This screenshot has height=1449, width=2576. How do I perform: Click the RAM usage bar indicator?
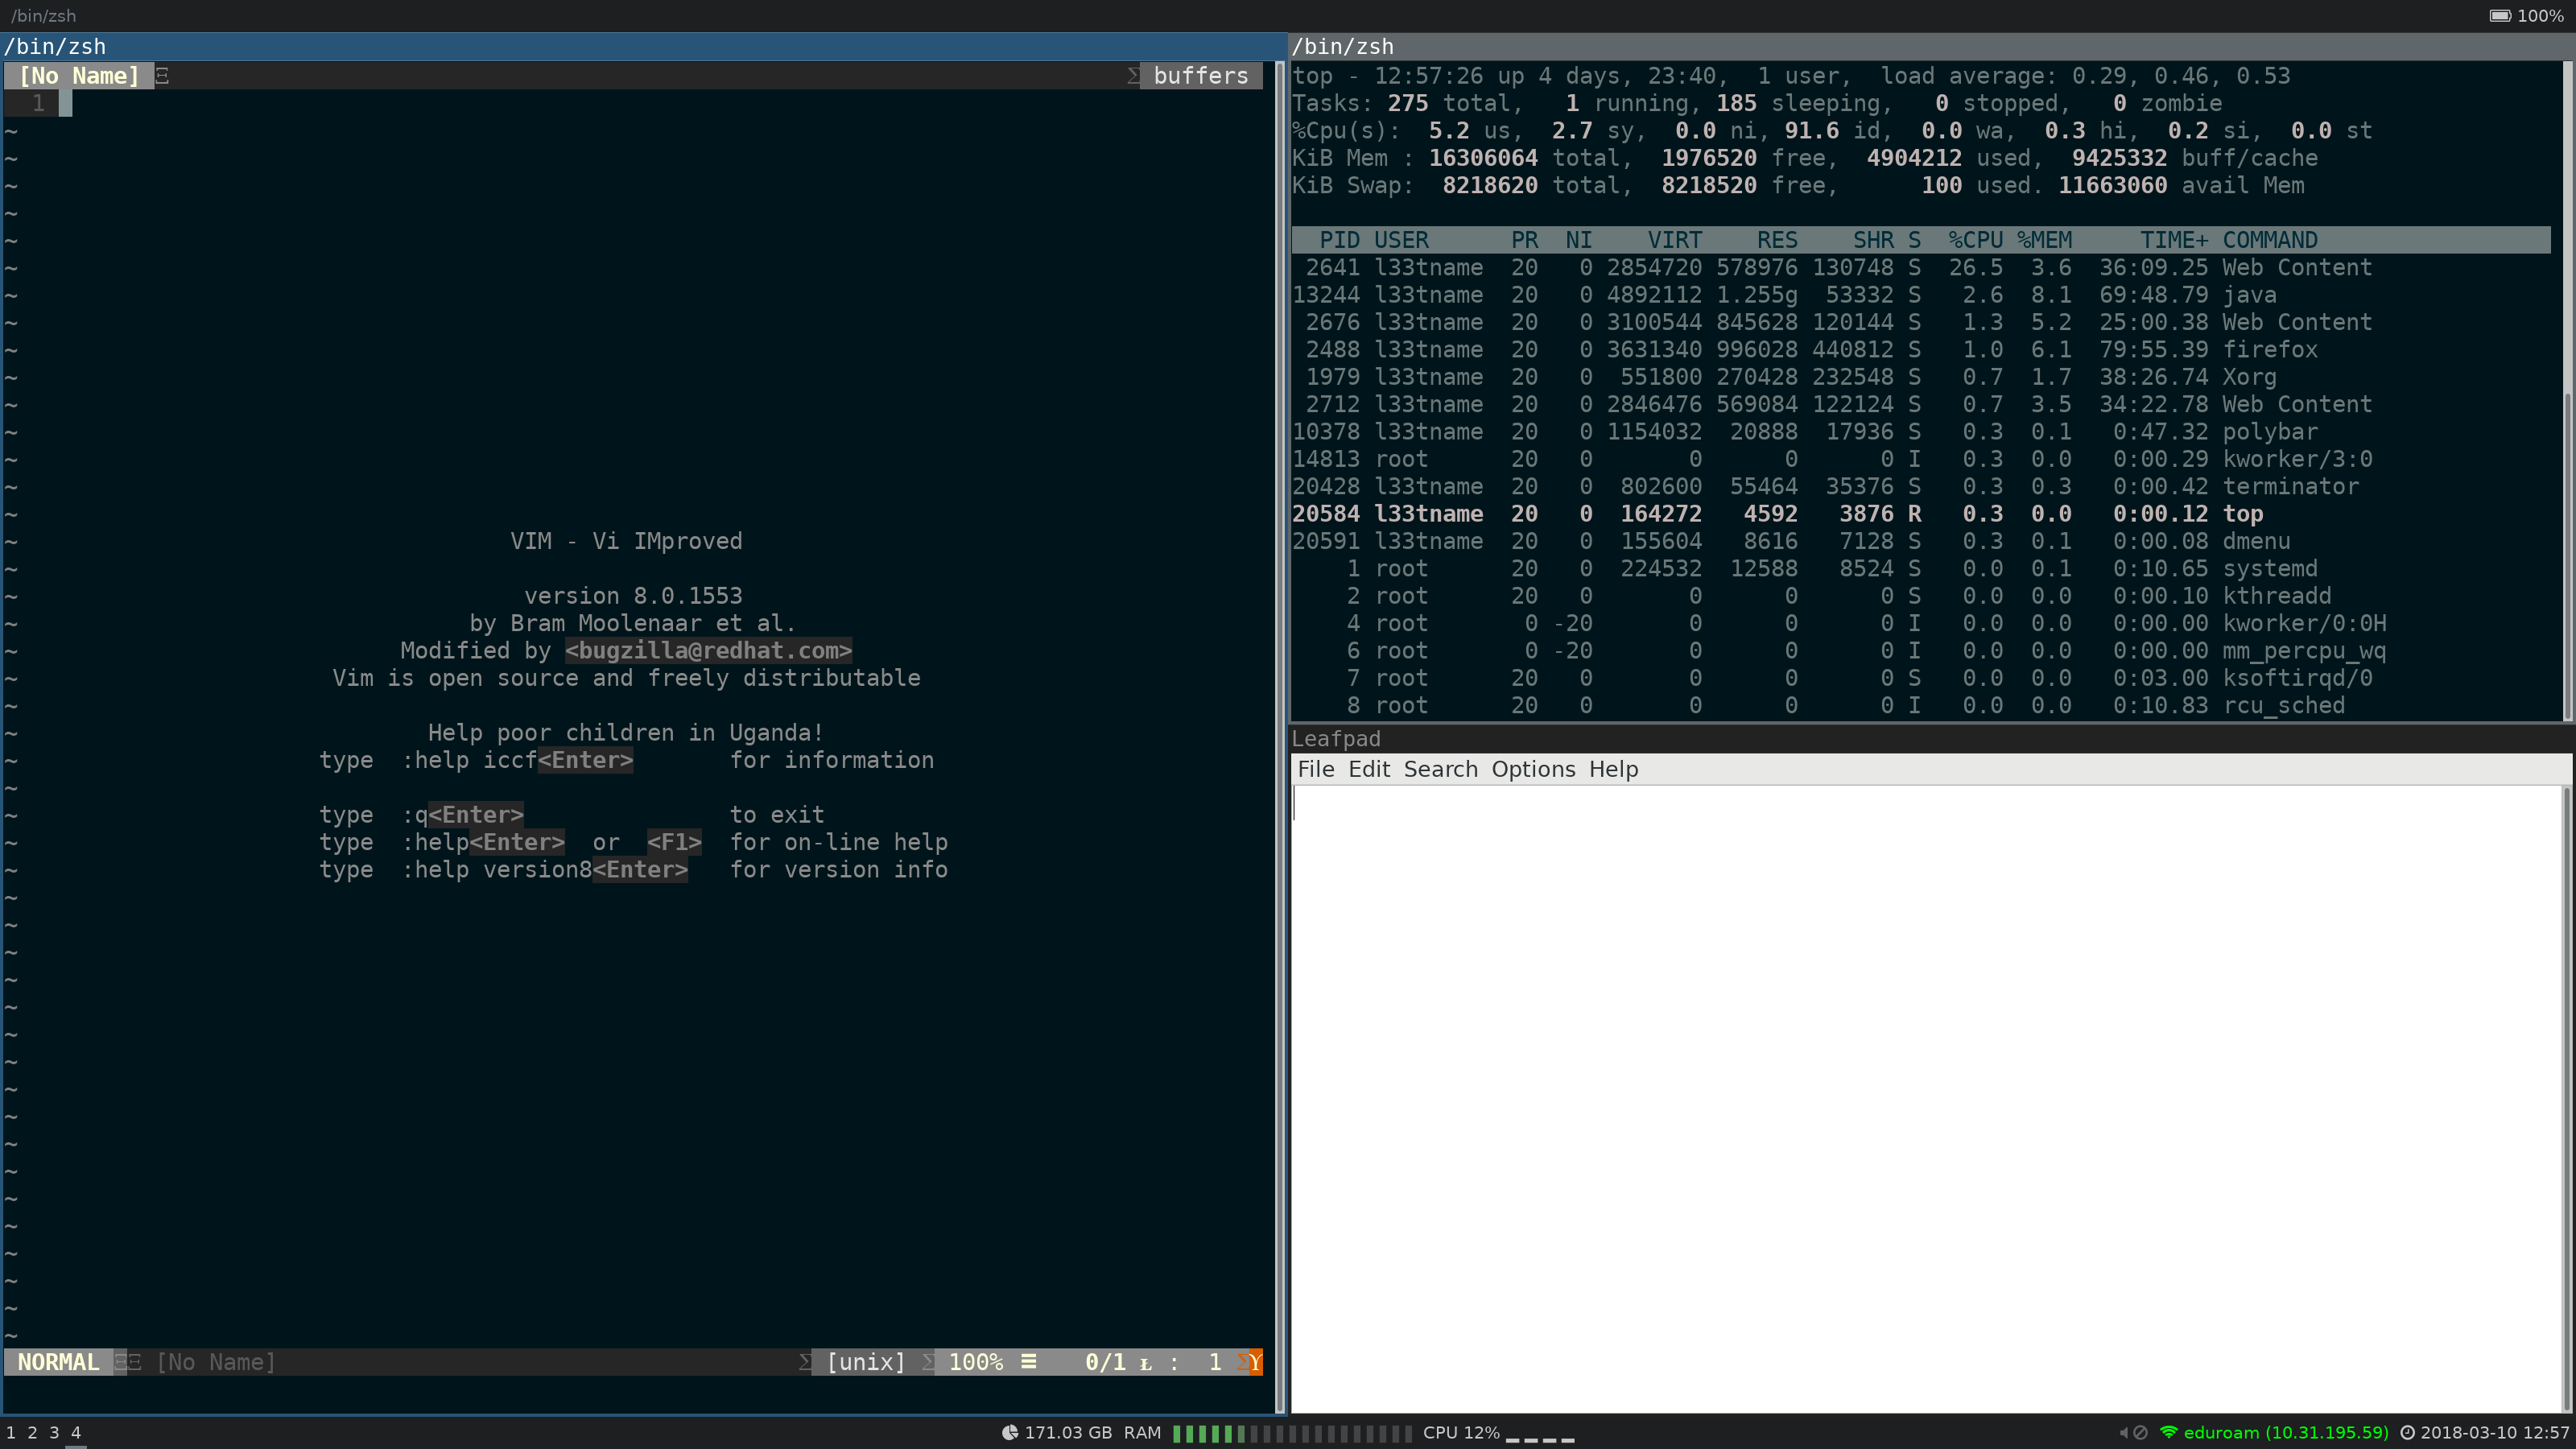1291,1433
